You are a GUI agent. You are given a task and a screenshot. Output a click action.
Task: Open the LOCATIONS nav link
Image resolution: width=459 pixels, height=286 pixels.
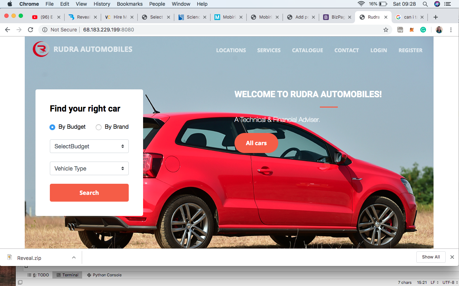click(231, 50)
